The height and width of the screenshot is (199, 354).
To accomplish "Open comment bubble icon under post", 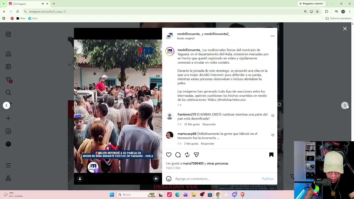I will (178, 155).
